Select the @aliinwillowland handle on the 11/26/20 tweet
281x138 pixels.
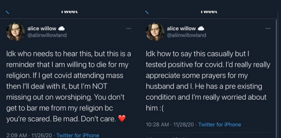click(x=47, y=35)
